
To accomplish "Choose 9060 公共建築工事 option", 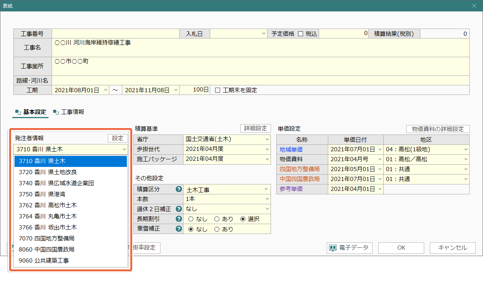I will click(71, 261).
